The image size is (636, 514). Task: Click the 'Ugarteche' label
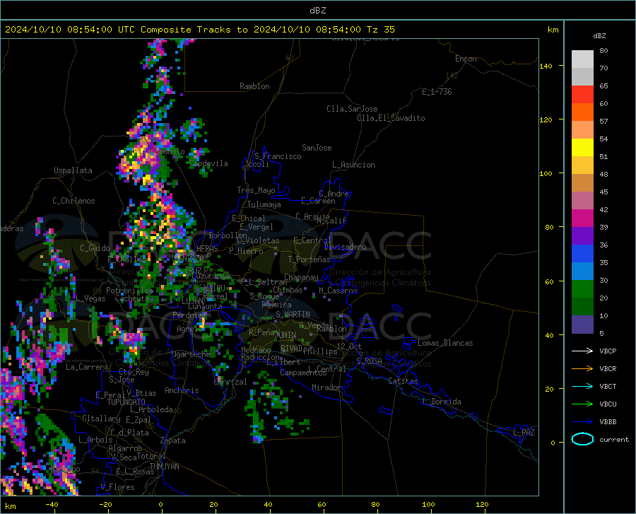pos(191,354)
